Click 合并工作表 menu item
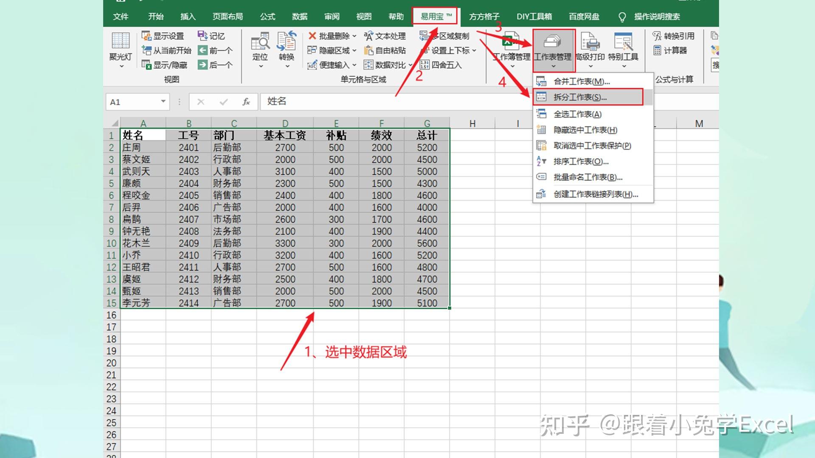 click(x=581, y=81)
